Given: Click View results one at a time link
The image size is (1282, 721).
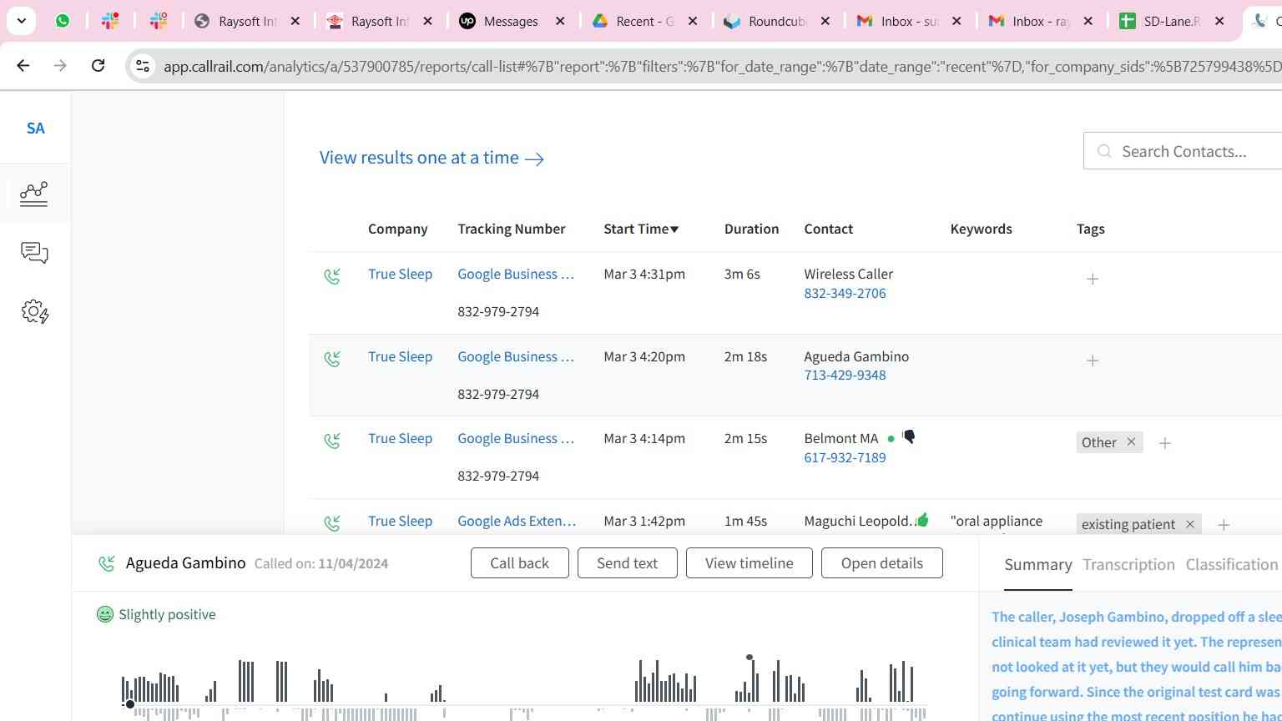Looking at the screenshot, I should click(432, 158).
